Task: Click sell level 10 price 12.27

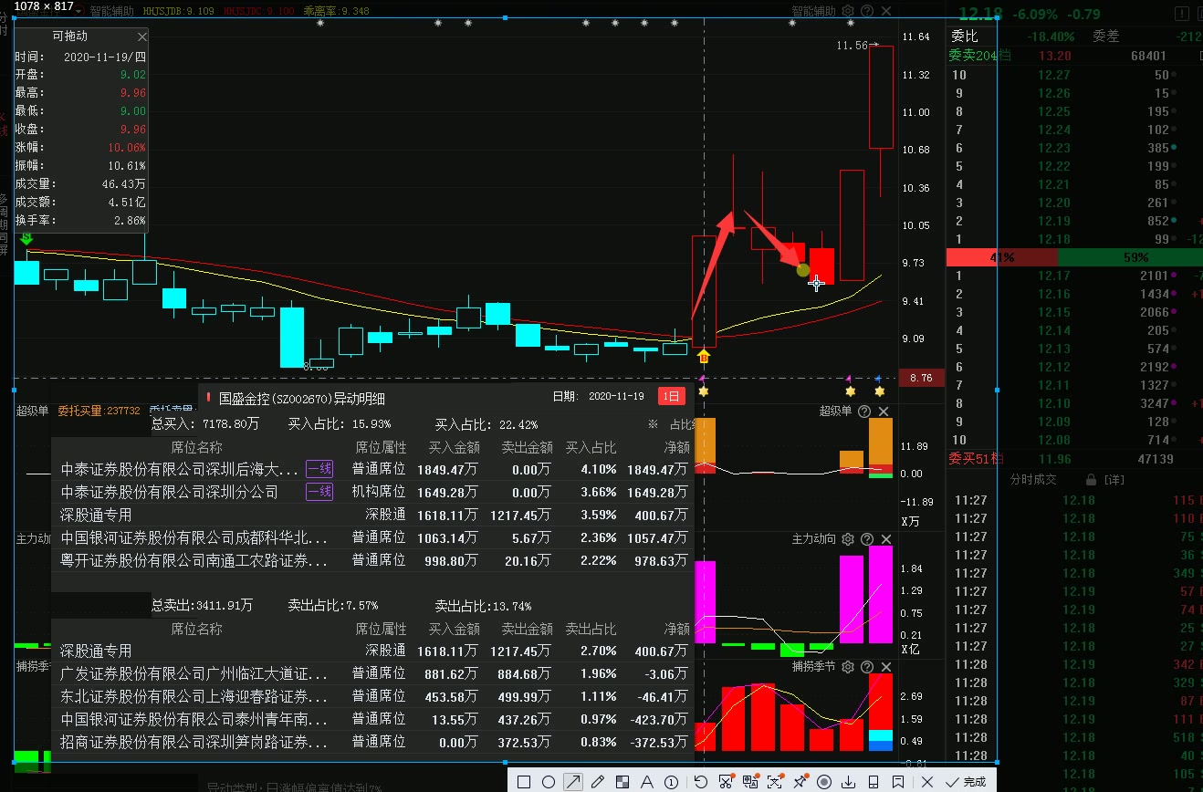Action: [x=1054, y=75]
